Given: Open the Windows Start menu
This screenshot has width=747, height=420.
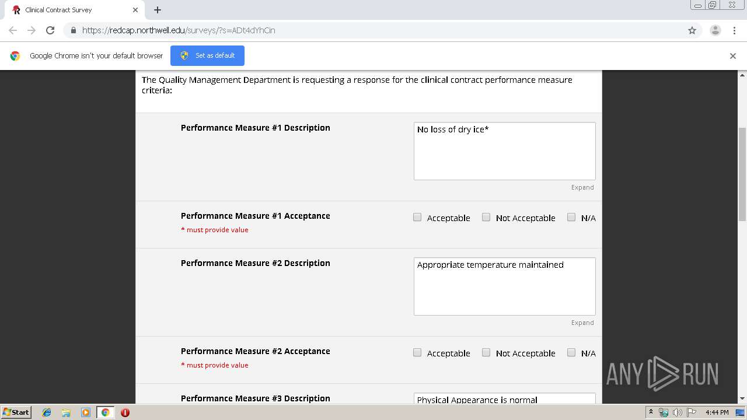Looking at the screenshot, I should 16,412.
